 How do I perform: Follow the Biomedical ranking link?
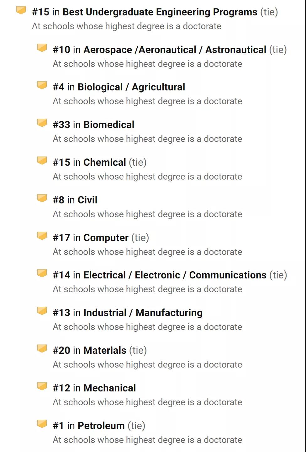click(109, 125)
